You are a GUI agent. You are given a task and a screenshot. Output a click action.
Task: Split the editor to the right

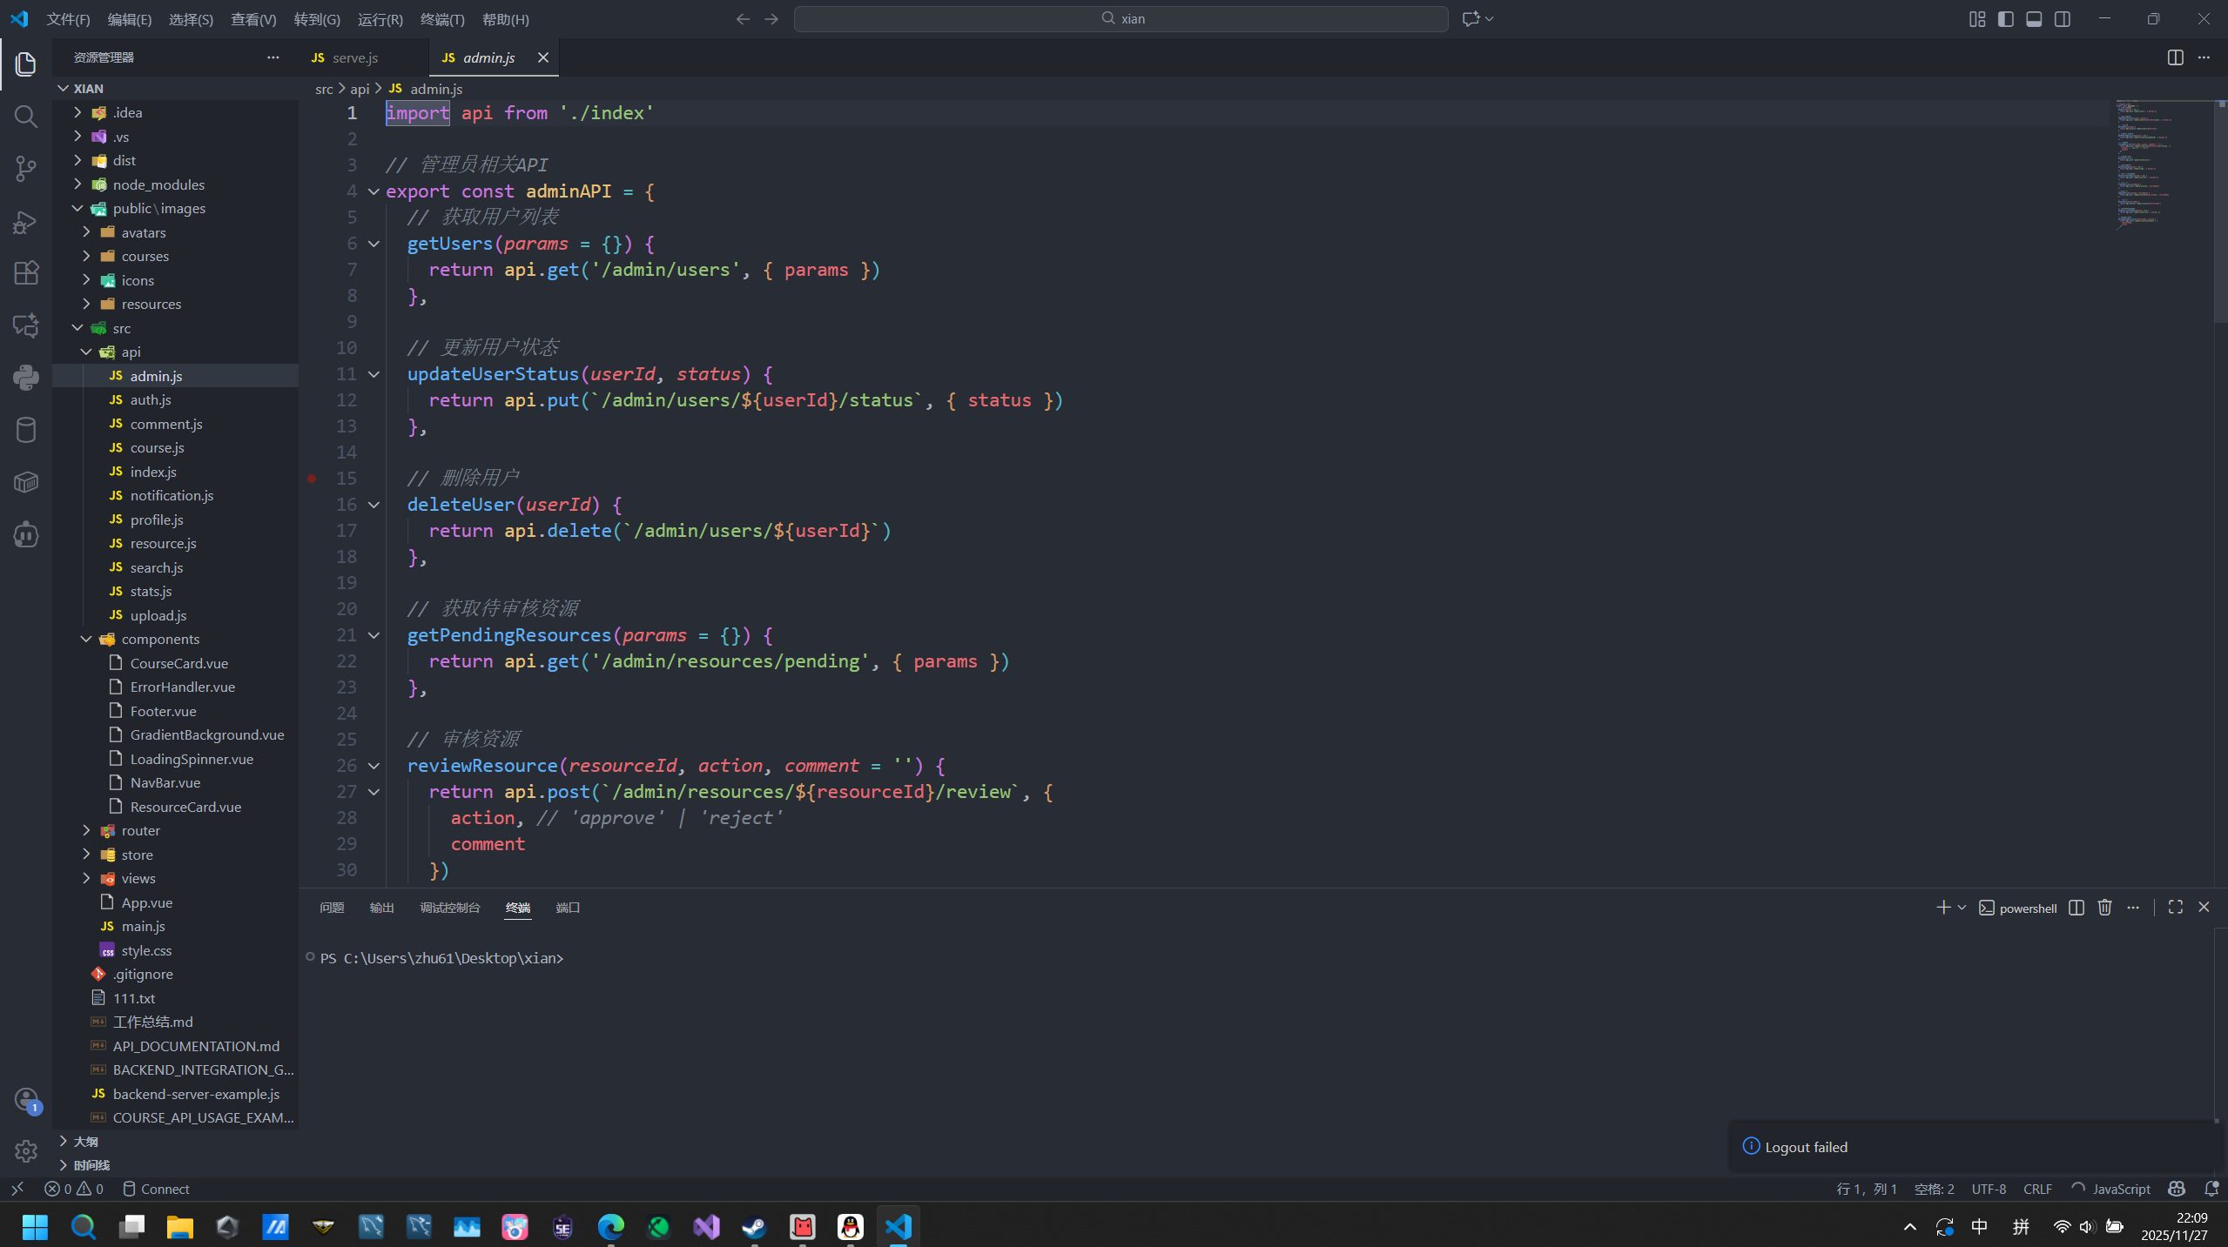click(2175, 57)
